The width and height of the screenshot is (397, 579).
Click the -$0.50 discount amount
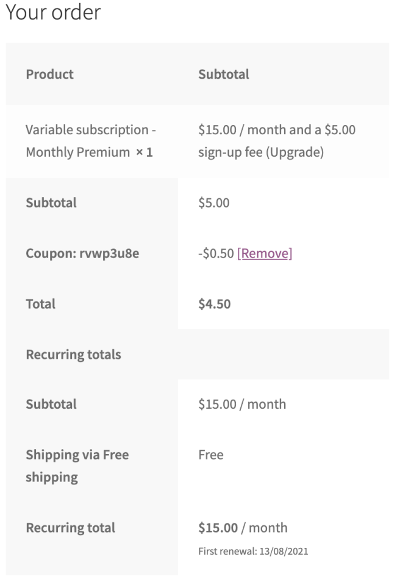(x=216, y=253)
